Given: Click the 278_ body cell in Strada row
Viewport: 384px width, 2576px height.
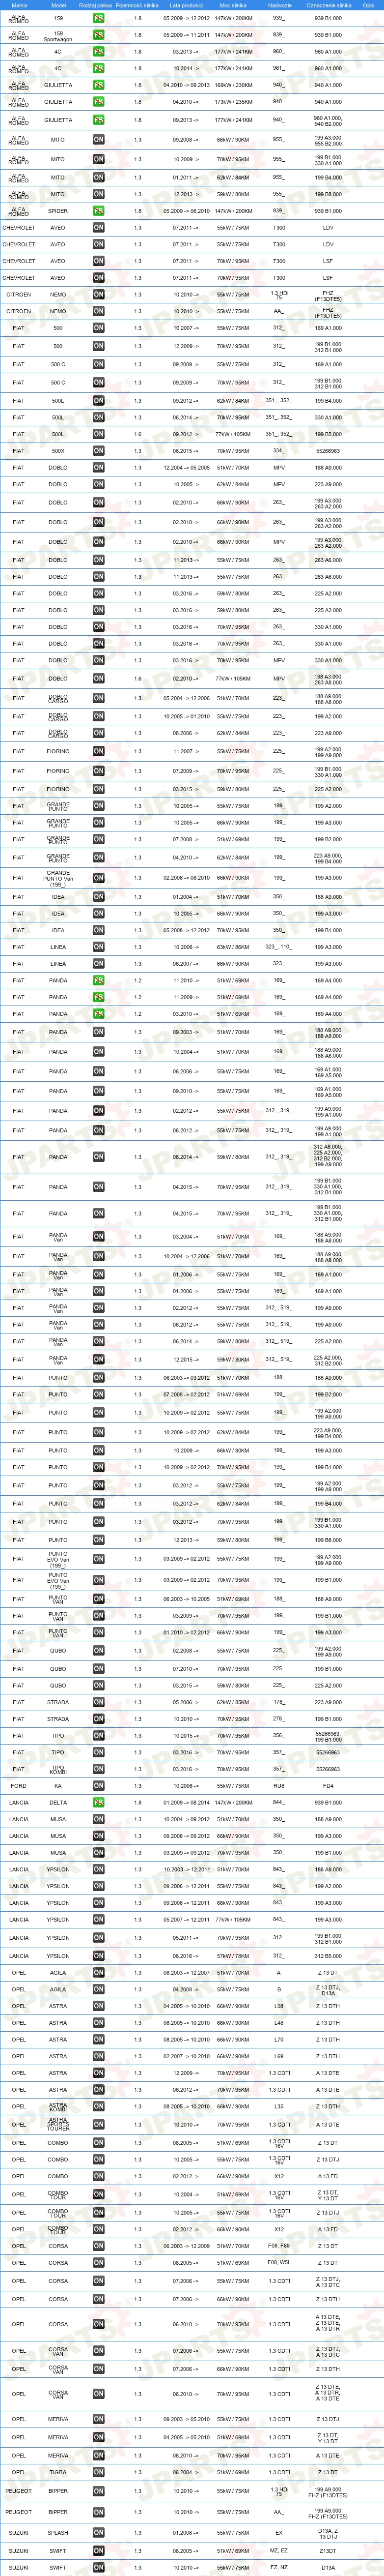Looking at the screenshot, I should [x=279, y=1719].
